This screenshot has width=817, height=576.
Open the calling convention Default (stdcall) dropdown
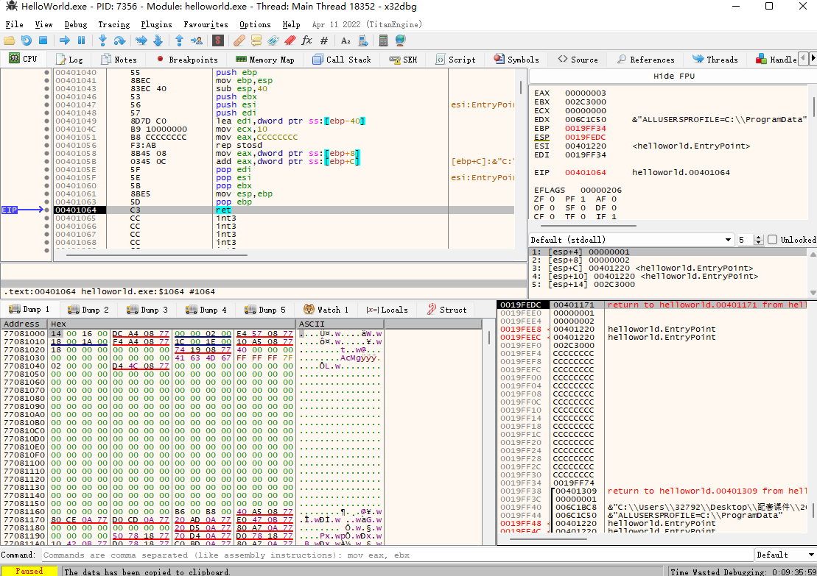[631, 240]
